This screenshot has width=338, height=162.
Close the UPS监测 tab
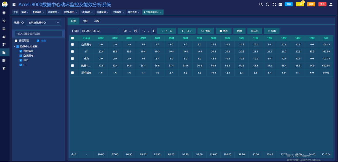pos(92,12)
